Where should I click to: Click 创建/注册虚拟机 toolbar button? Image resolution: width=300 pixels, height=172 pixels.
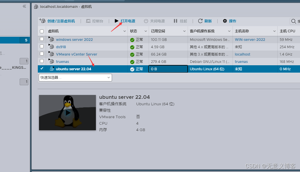click(61, 21)
